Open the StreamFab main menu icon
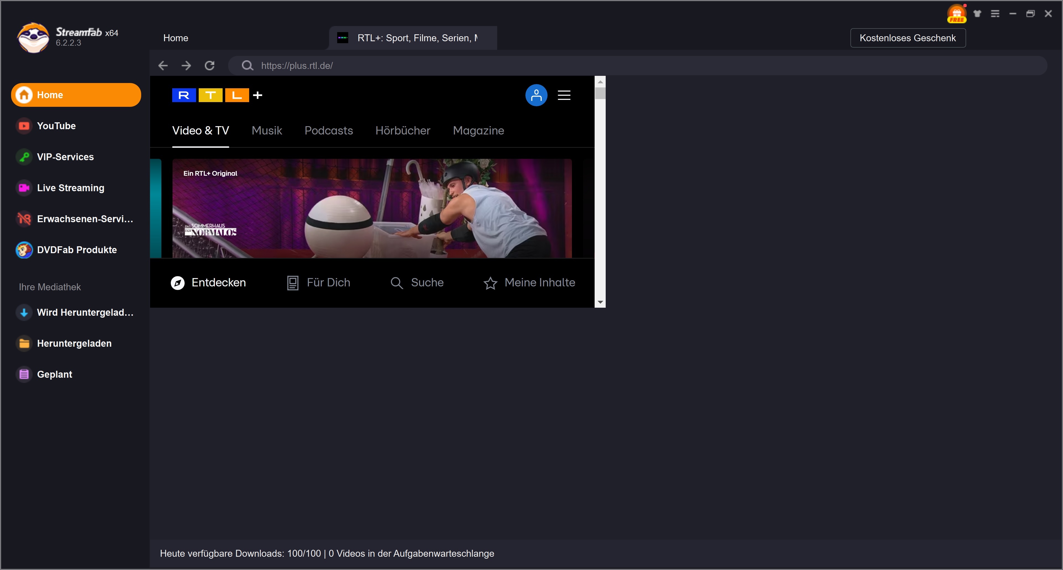The width and height of the screenshot is (1063, 570). pyautogui.click(x=995, y=14)
